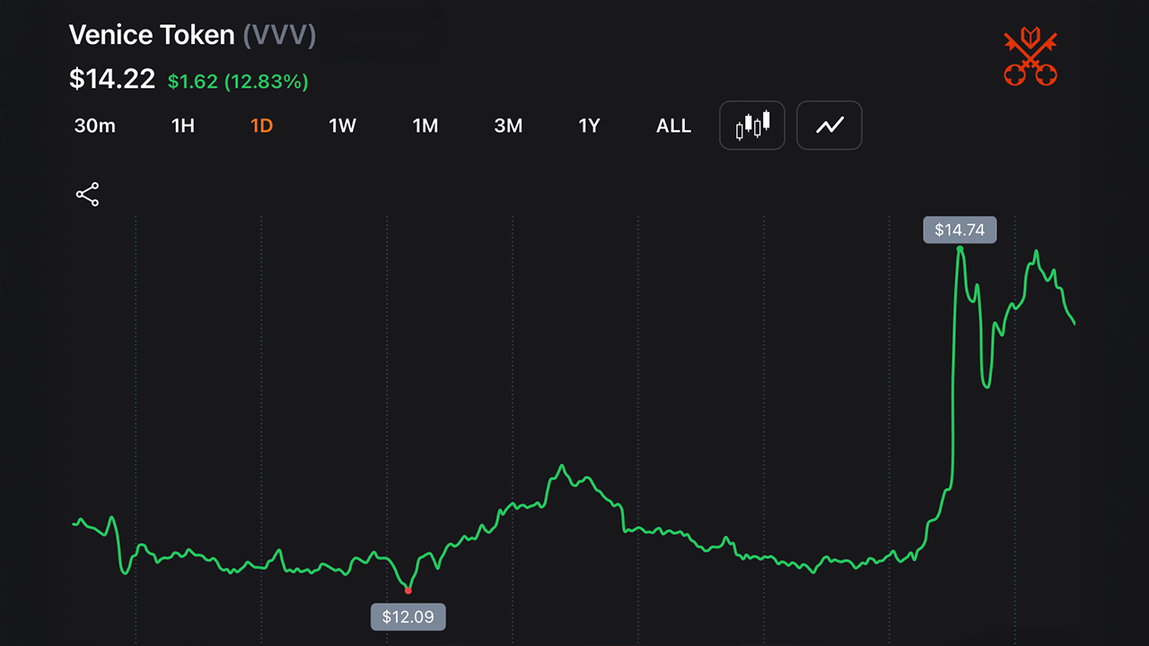The image size is (1149, 646).
Task: Select the 1M timeframe
Action: (425, 126)
